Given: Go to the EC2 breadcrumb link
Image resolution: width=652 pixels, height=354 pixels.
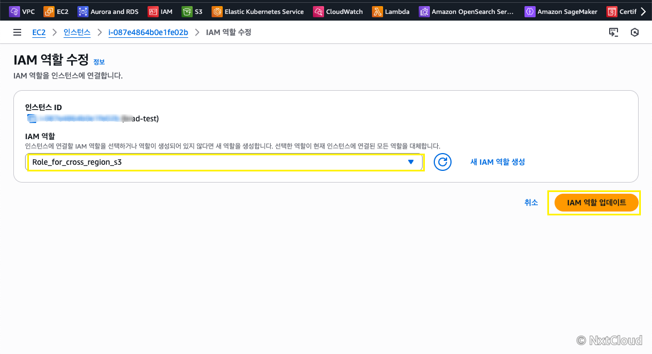Looking at the screenshot, I should (39, 32).
